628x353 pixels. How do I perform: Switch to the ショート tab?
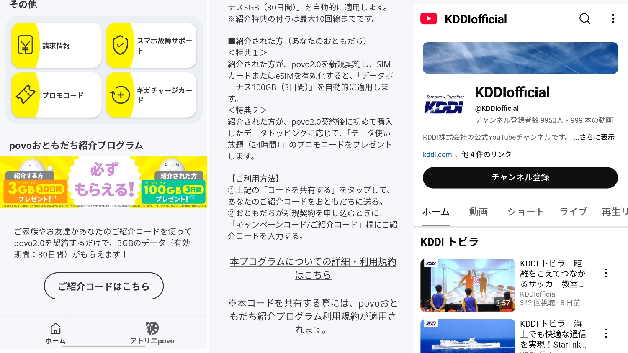(525, 212)
